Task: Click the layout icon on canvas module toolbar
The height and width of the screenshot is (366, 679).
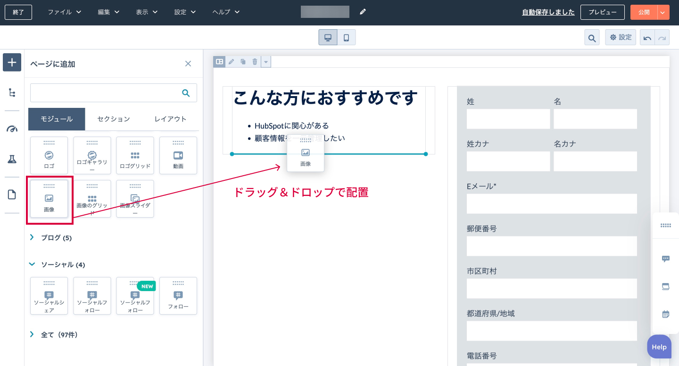Action: (219, 62)
